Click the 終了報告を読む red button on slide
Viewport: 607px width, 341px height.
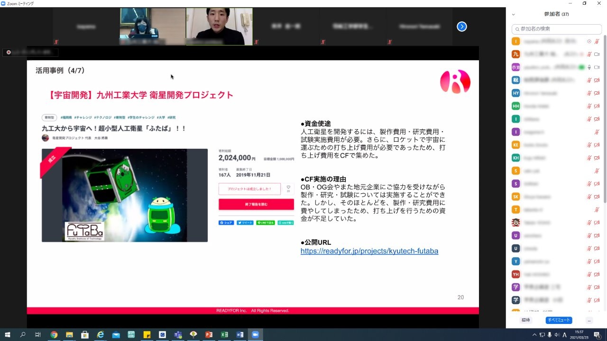256,204
